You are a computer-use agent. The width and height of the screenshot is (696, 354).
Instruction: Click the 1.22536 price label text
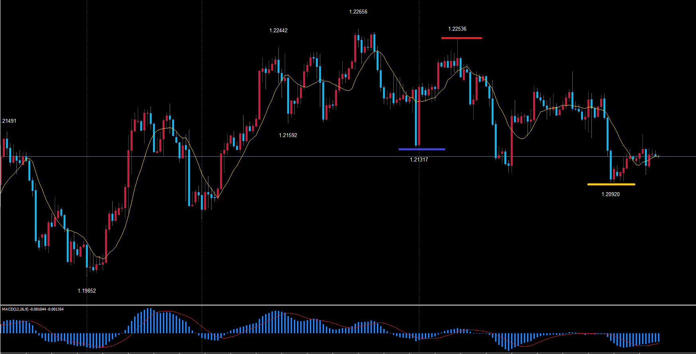click(x=457, y=29)
